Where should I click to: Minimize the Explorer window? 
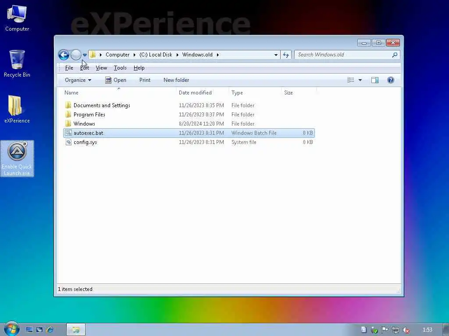click(x=364, y=43)
